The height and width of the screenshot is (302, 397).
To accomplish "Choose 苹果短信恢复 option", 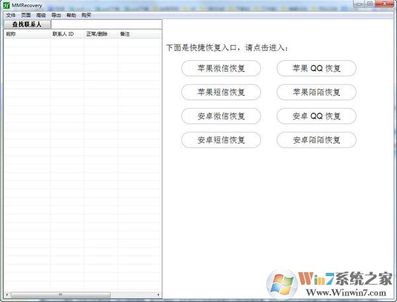I will coord(221,92).
